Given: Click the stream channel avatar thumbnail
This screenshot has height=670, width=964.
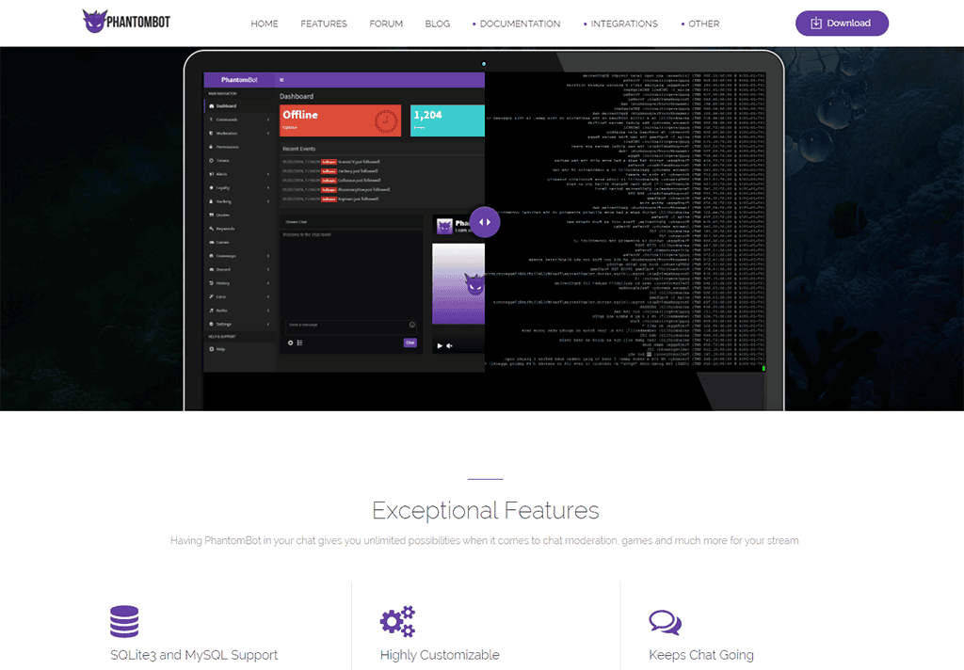Looking at the screenshot, I should pyautogui.click(x=444, y=226).
